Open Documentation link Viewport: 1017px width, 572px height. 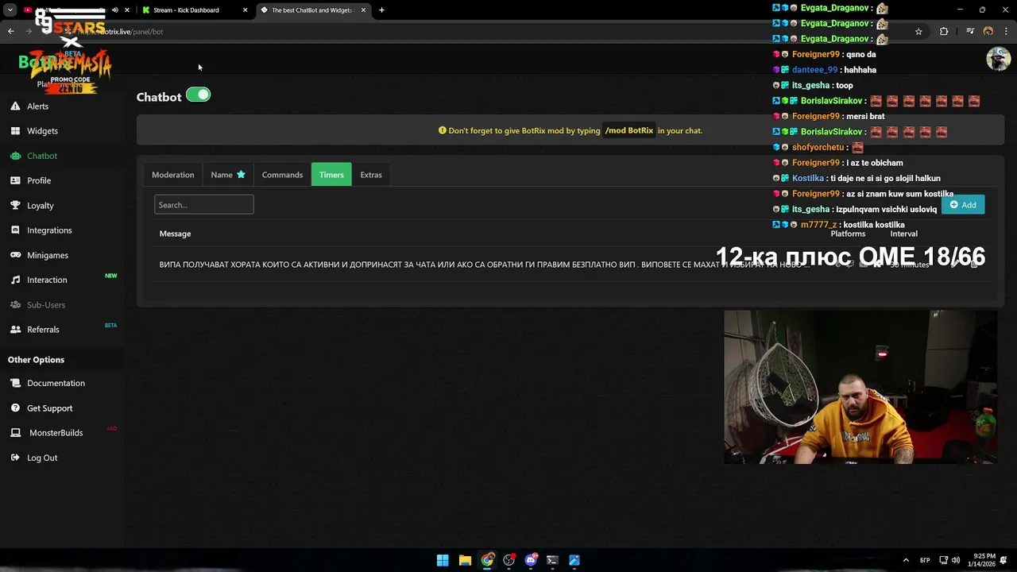pos(56,383)
